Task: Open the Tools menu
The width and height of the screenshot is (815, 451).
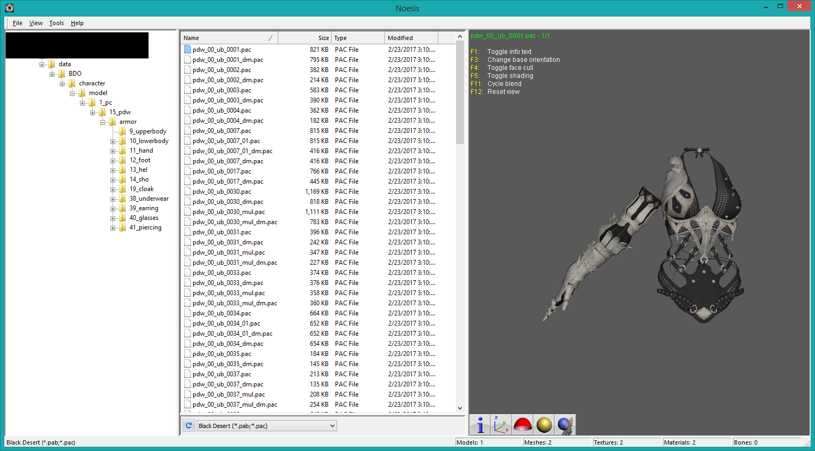Action: 57,23
